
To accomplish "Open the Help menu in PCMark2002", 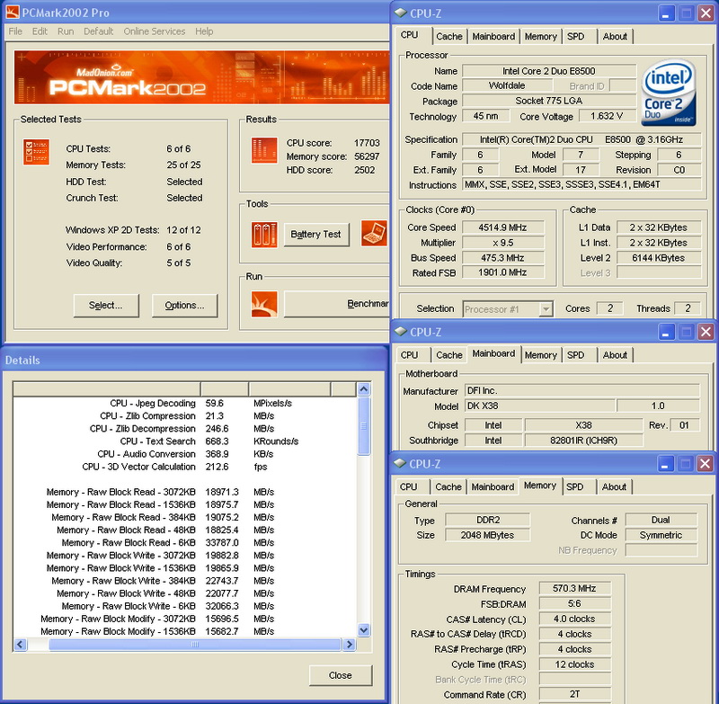I will point(204,31).
